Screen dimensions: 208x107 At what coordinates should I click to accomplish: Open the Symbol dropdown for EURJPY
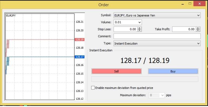coord(198,15)
